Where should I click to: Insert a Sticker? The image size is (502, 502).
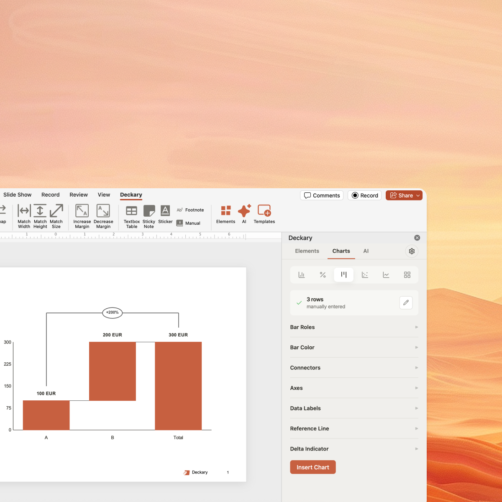165,215
